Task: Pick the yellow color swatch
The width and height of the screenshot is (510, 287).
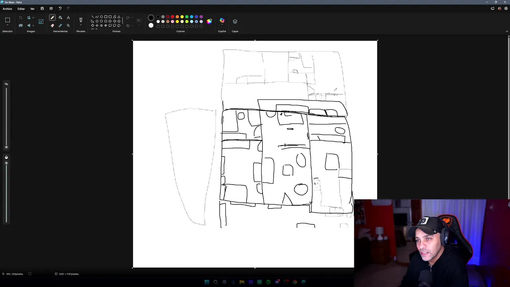Action: 182,17
